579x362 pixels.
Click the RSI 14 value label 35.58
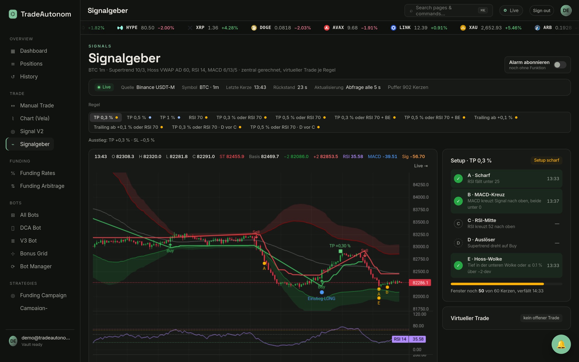tap(418, 339)
